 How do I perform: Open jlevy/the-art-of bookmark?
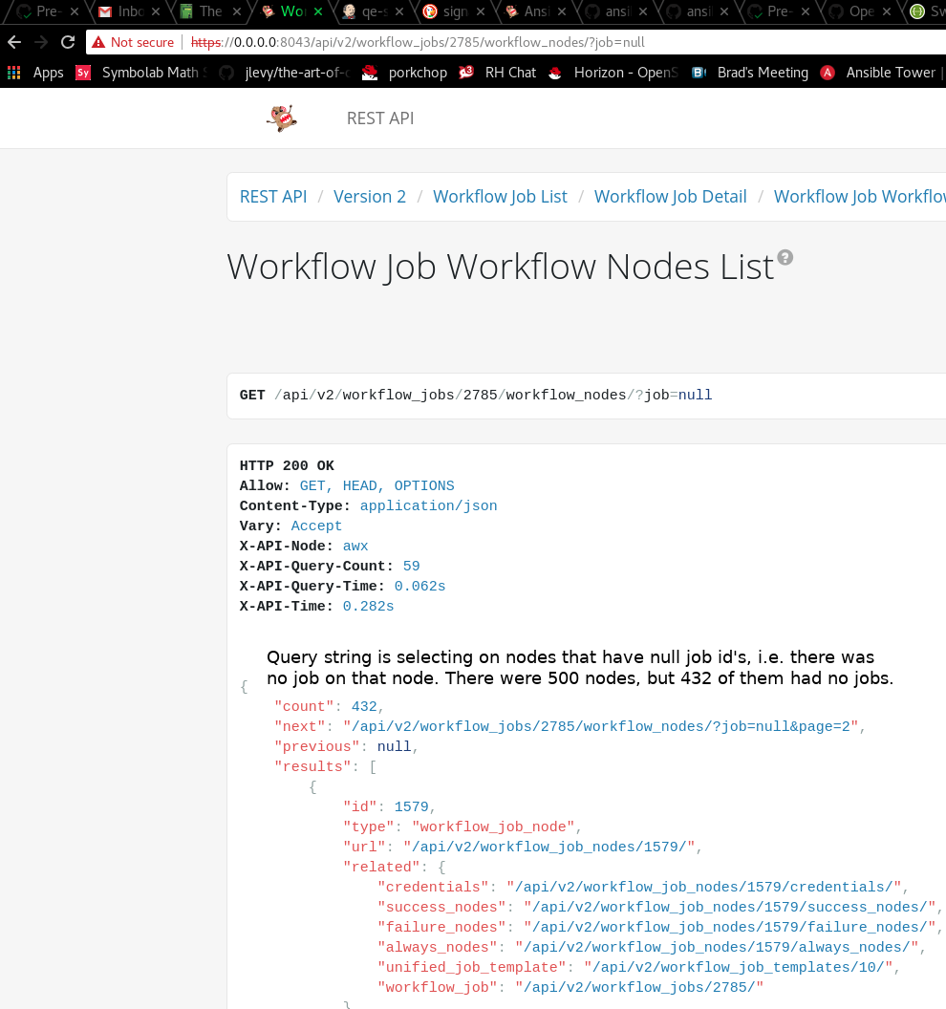pos(285,73)
